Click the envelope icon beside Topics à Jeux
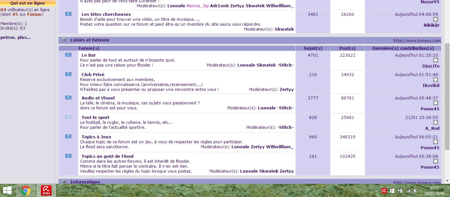Image resolution: width=450 pixels, height=197 pixels. click(68, 136)
